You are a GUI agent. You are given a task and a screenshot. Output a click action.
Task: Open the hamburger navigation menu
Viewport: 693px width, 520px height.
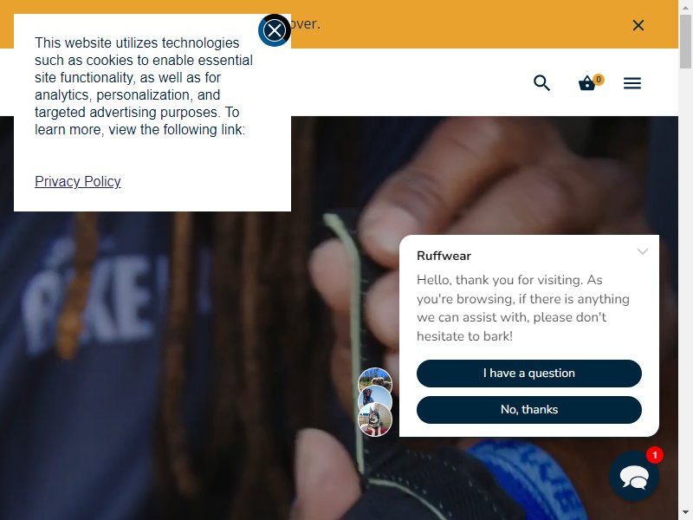pos(632,83)
